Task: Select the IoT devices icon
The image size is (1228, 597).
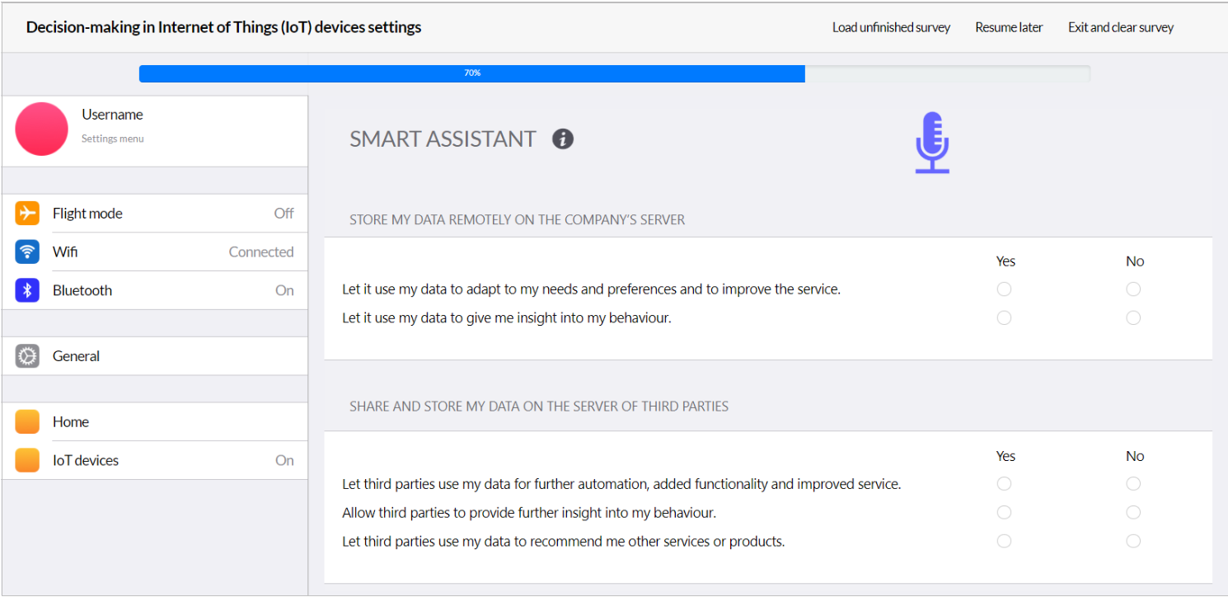Action: point(27,459)
